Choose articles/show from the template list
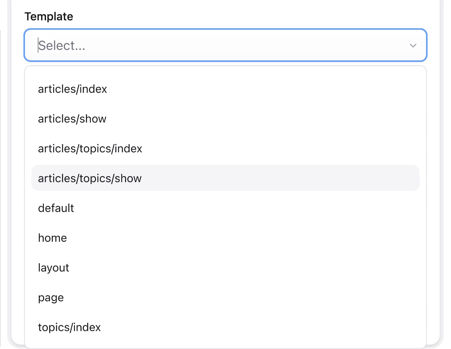Viewport: 451px width, 349px height. click(72, 119)
